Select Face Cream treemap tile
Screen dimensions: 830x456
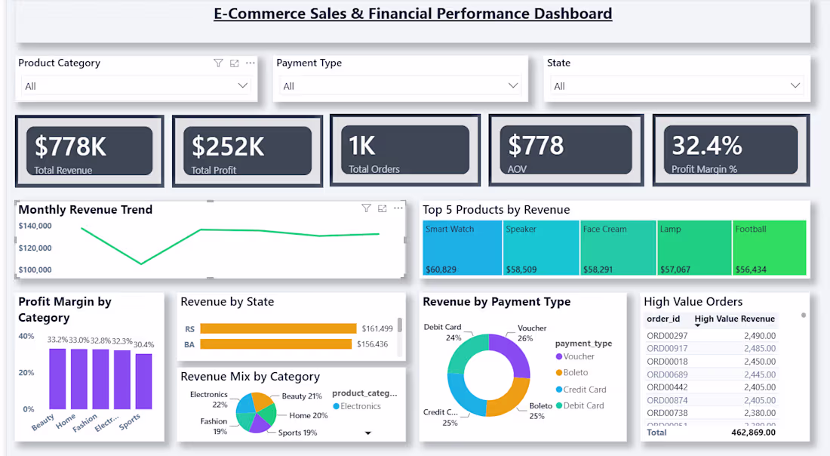(618, 248)
